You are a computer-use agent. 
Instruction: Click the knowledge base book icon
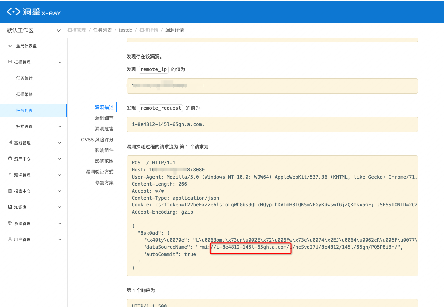pyautogui.click(x=10, y=207)
